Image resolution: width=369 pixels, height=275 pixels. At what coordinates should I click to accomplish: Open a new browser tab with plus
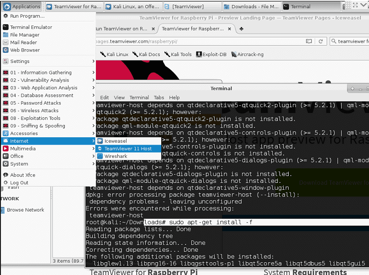(x=241, y=29)
